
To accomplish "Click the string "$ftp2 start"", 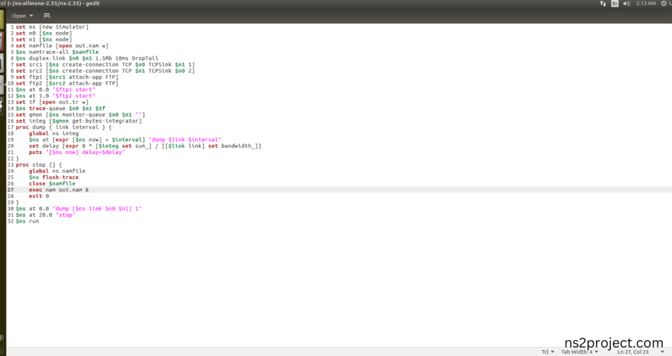I will pyautogui.click(x=73, y=96).
